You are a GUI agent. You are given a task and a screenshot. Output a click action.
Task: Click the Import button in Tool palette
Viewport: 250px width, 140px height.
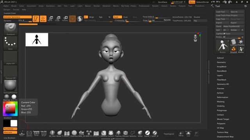coord(222,23)
